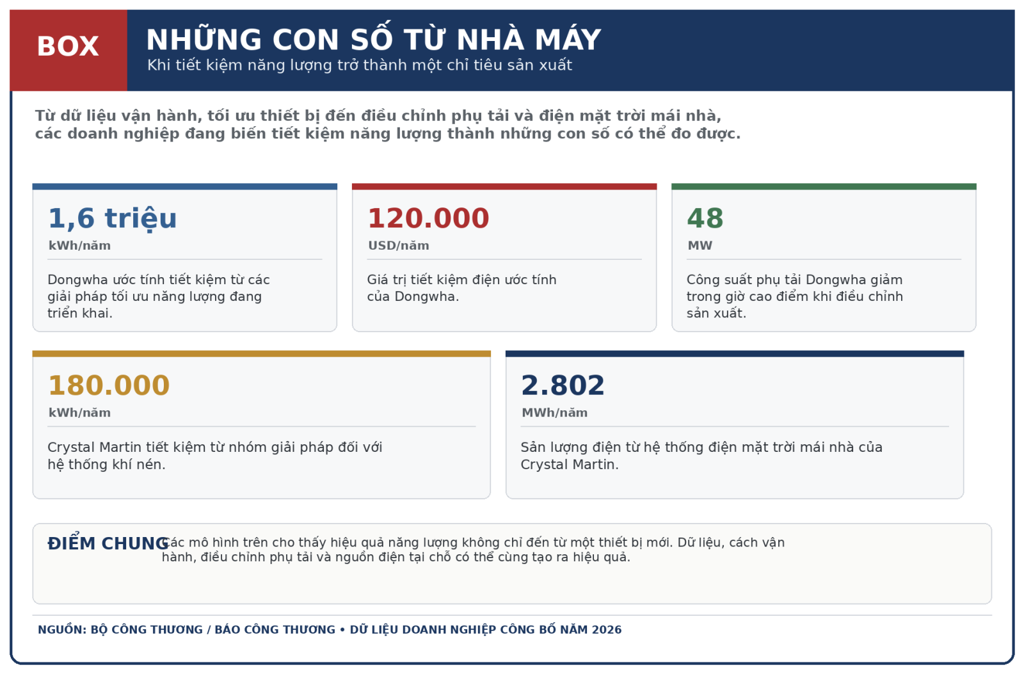This screenshot has height=674, width=1024.
Task: Click the Dongwha tối ưu năng lượng description
Action: (159, 296)
